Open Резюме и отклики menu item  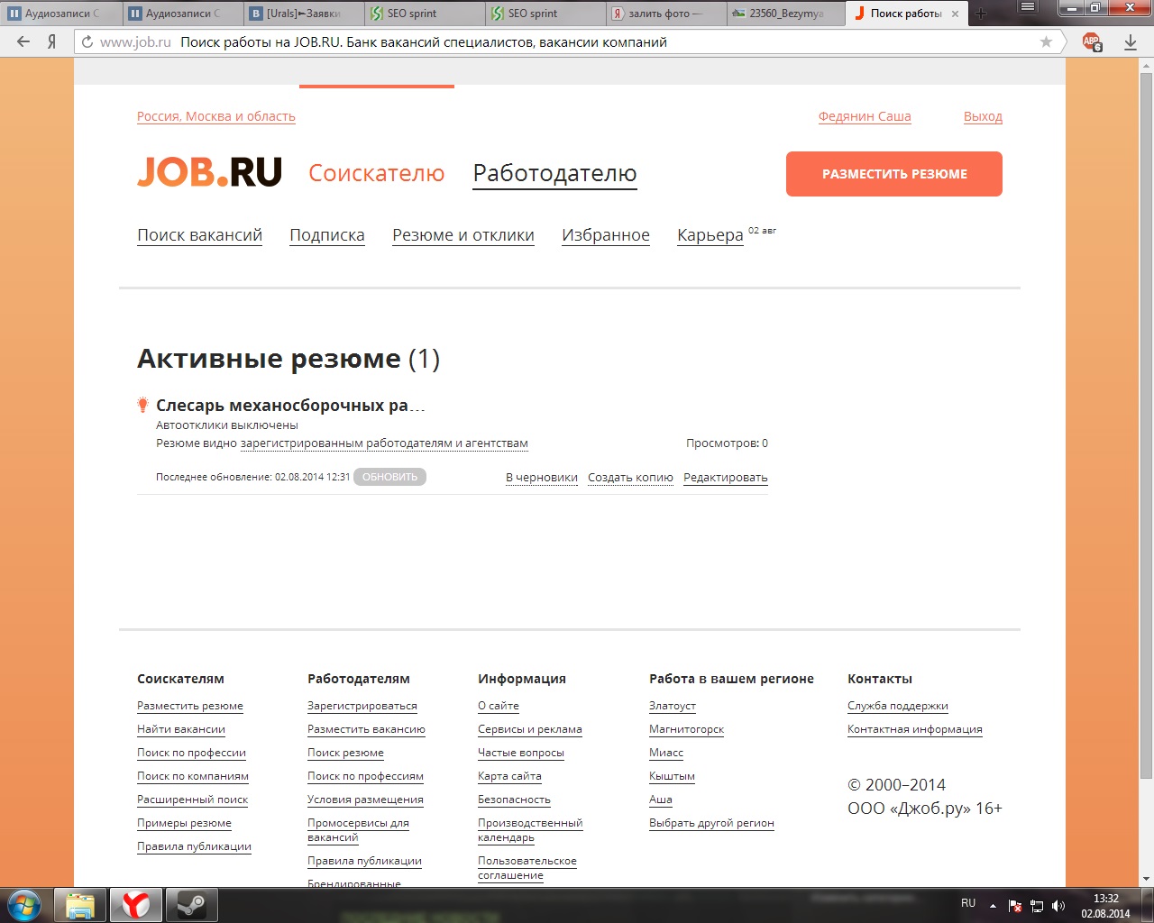pos(463,235)
